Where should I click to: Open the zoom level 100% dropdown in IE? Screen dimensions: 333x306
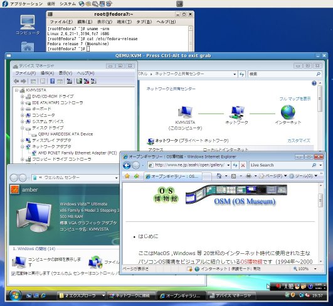(x=315, y=269)
